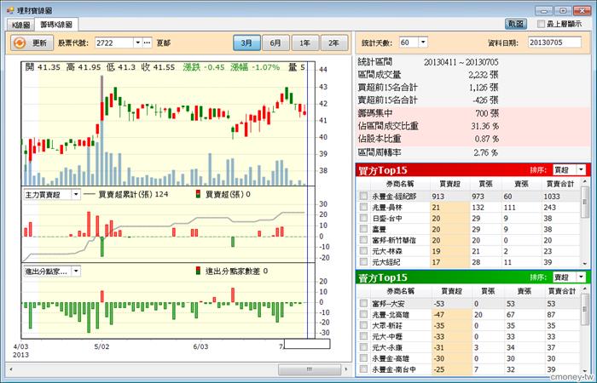Click the orange refresh icon on 更新 button
The height and width of the screenshot is (383, 597).
pos(19,43)
